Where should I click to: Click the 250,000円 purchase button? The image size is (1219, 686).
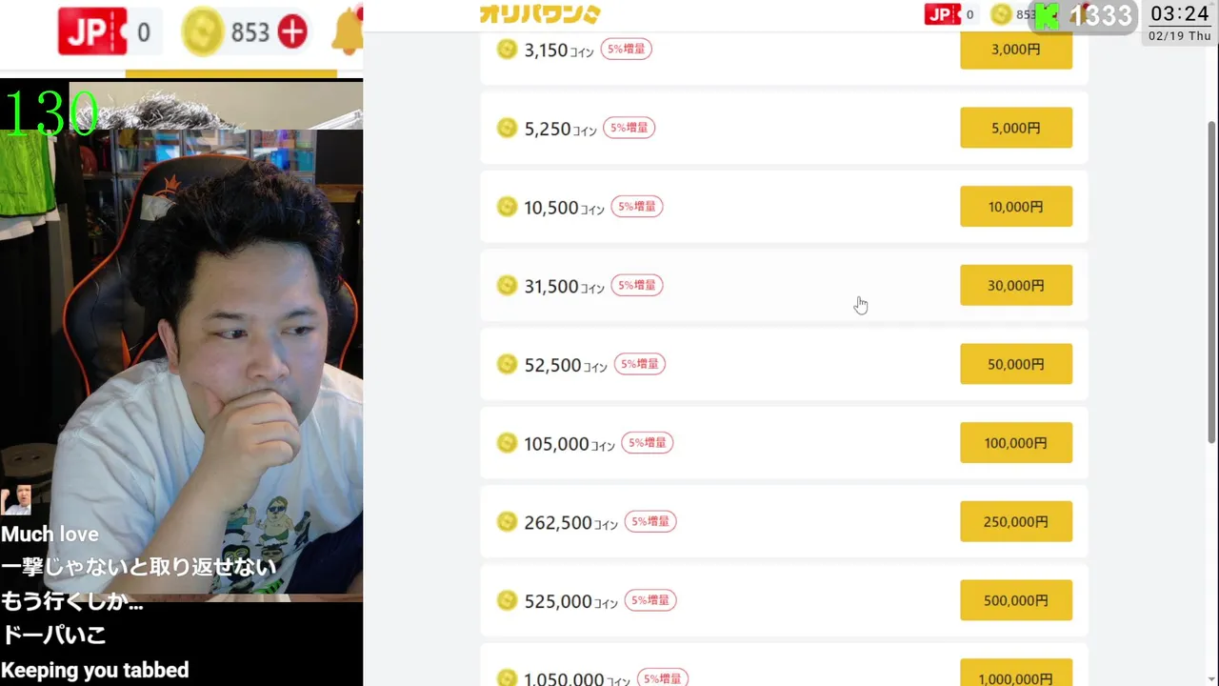click(1016, 521)
